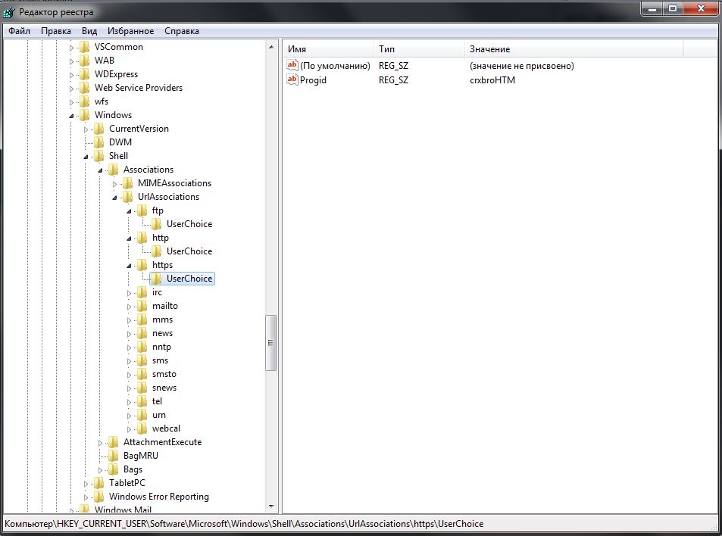Select the nntp key
This screenshot has height=536, width=722.
pyautogui.click(x=161, y=347)
